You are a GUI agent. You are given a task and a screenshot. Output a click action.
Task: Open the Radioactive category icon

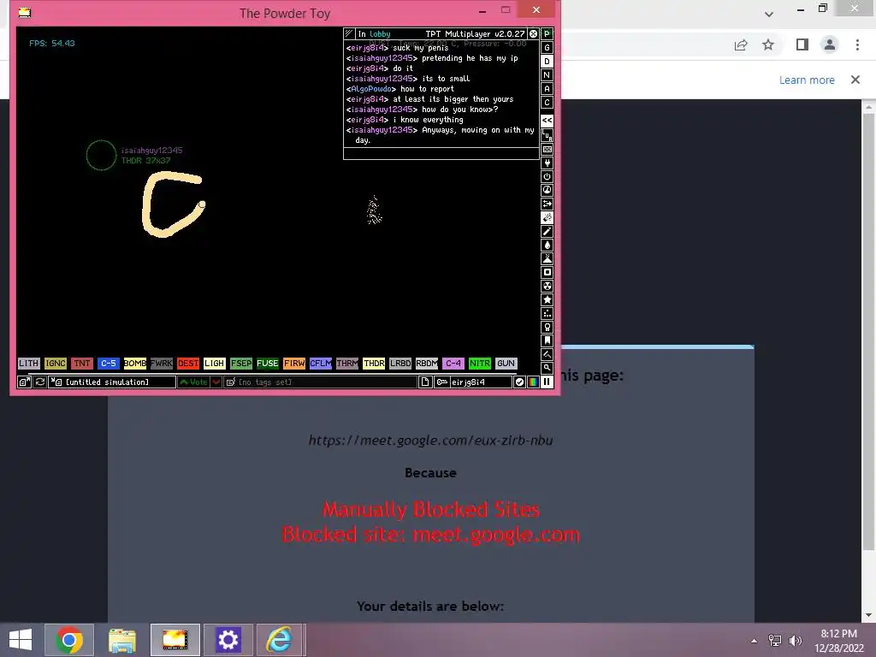click(x=547, y=286)
